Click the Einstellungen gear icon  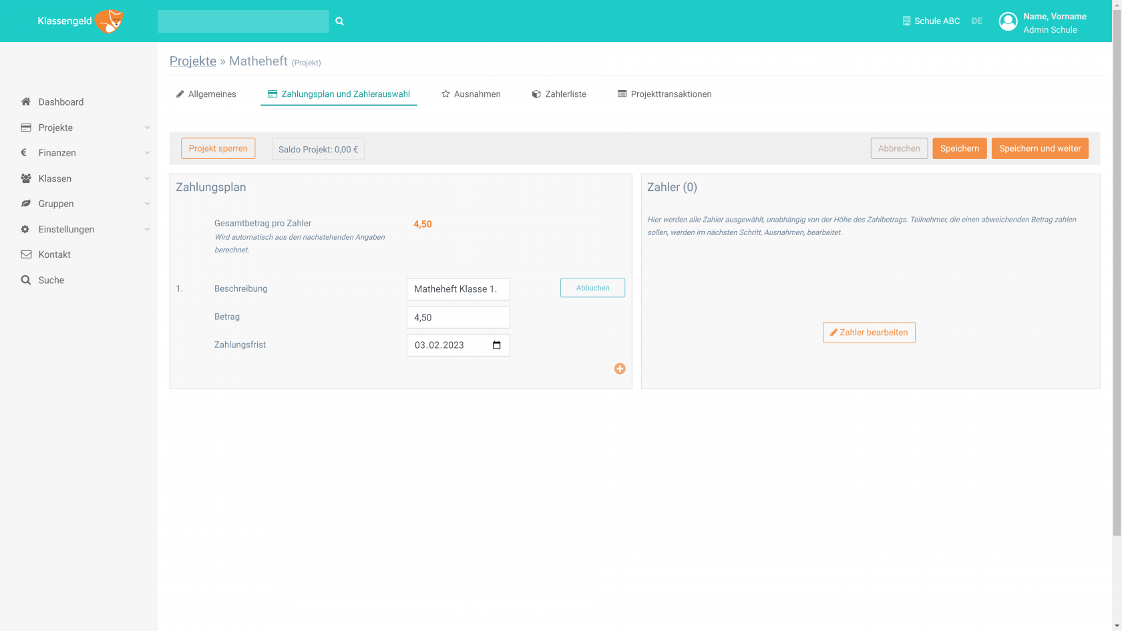point(25,229)
